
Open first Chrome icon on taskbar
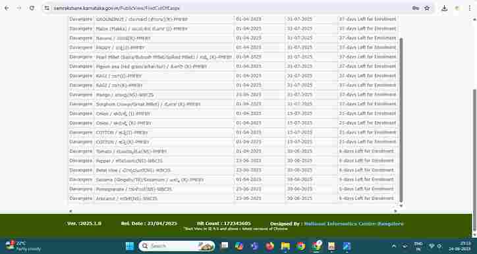click(301, 246)
